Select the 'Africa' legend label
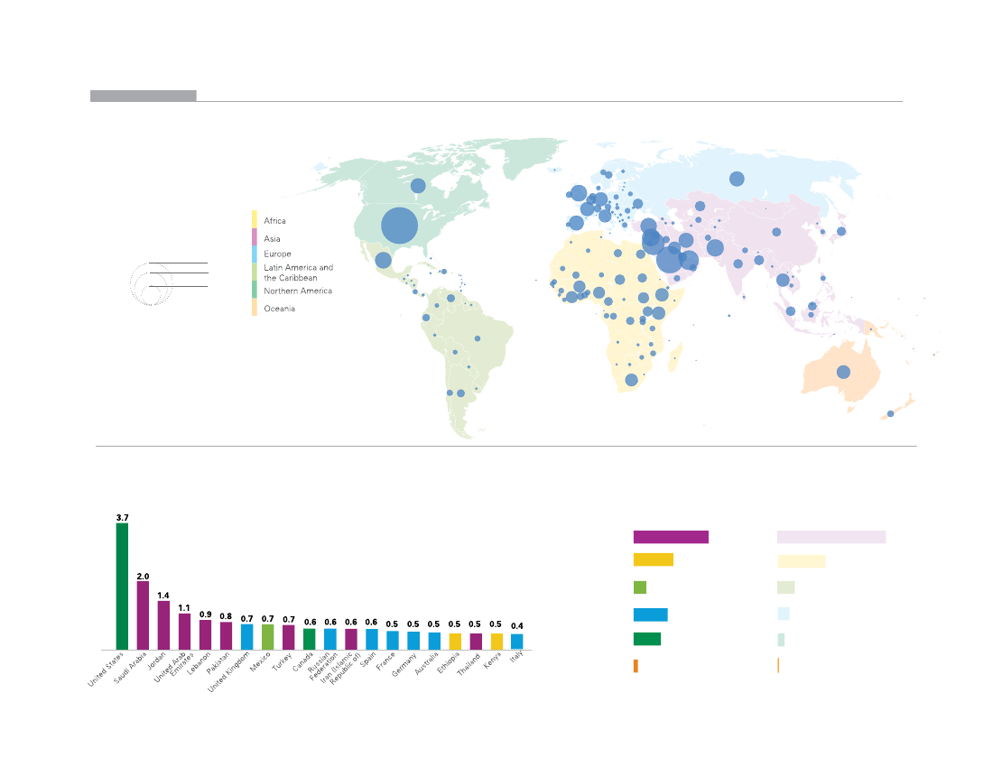Viewport: 993px width, 767px height. [274, 221]
